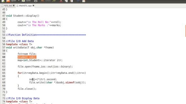Click the Undo toolbar button

coord(46,1)
